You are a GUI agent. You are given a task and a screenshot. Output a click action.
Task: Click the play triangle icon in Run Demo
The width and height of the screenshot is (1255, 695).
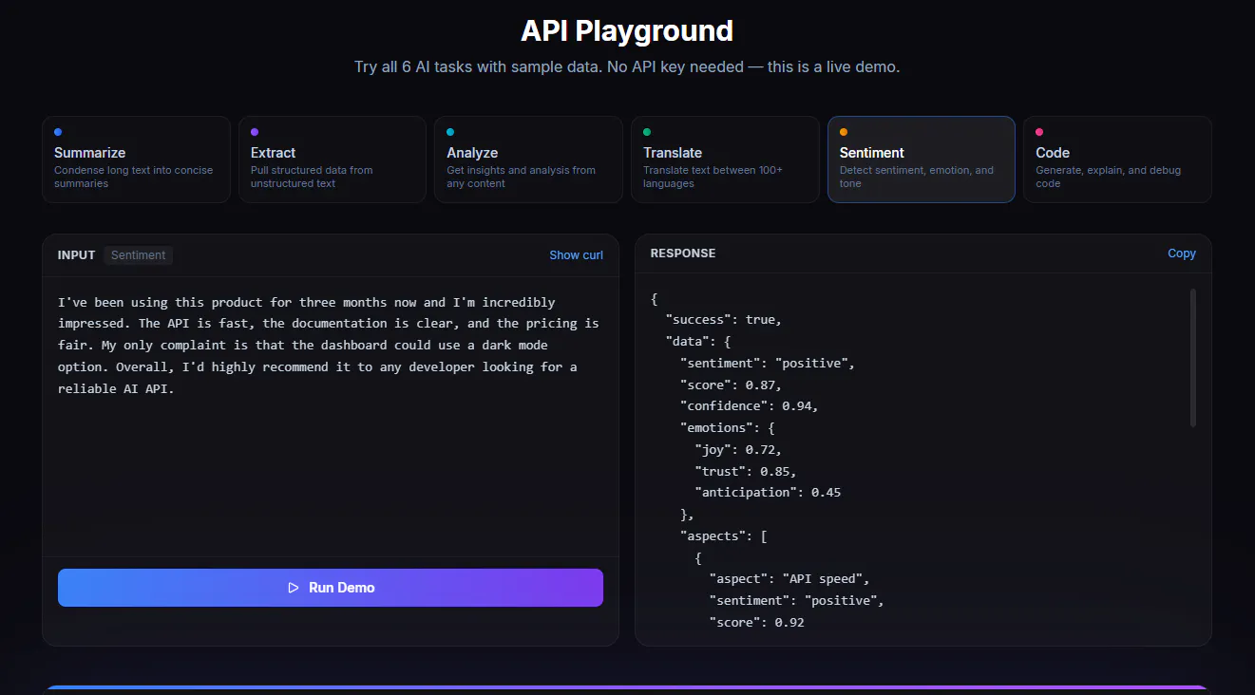coord(294,588)
